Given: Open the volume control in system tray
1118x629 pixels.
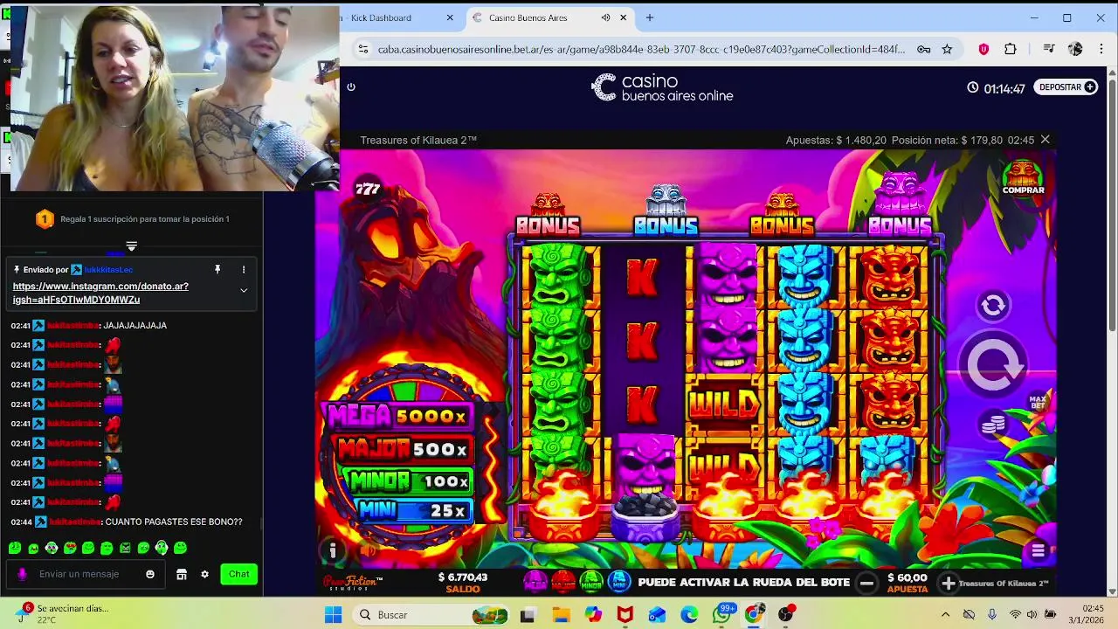Looking at the screenshot, I should pos(1033,615).
